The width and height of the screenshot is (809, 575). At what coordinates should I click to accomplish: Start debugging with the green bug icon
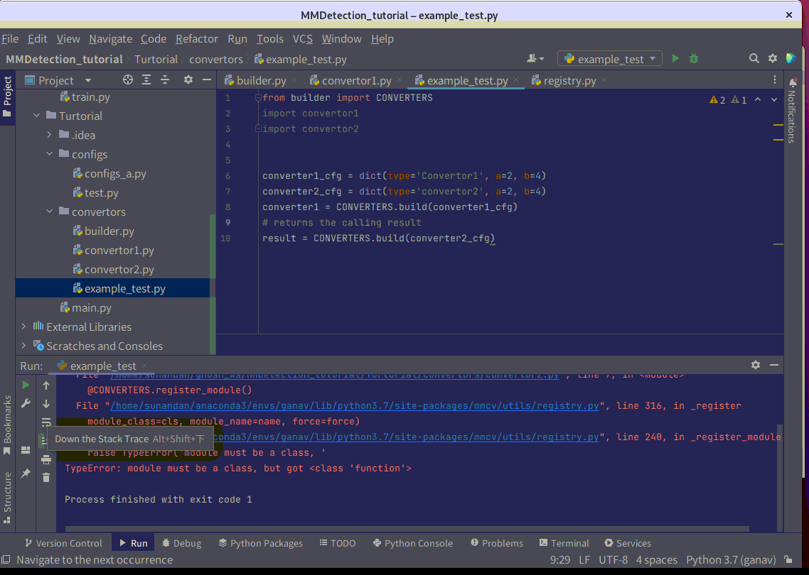click(x=694, y=59)
